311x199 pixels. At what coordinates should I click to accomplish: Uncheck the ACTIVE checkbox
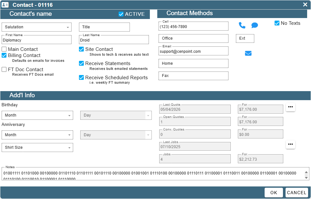pos(121,14)
